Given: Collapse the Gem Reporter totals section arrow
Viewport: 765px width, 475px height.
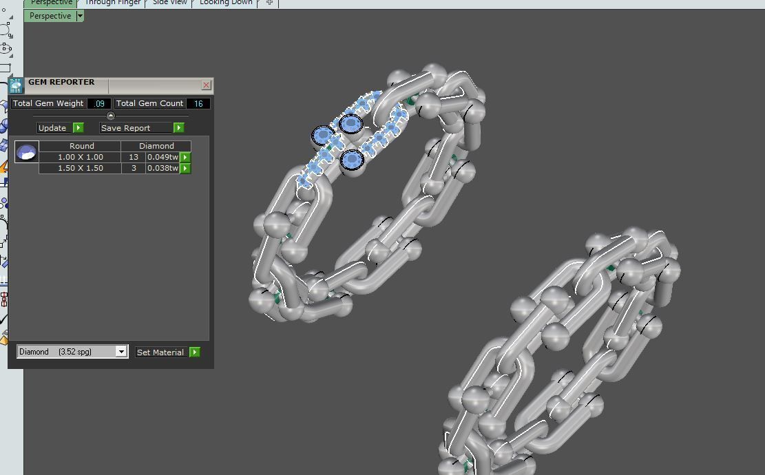Looking at the screenshot, I should (110, 116).
